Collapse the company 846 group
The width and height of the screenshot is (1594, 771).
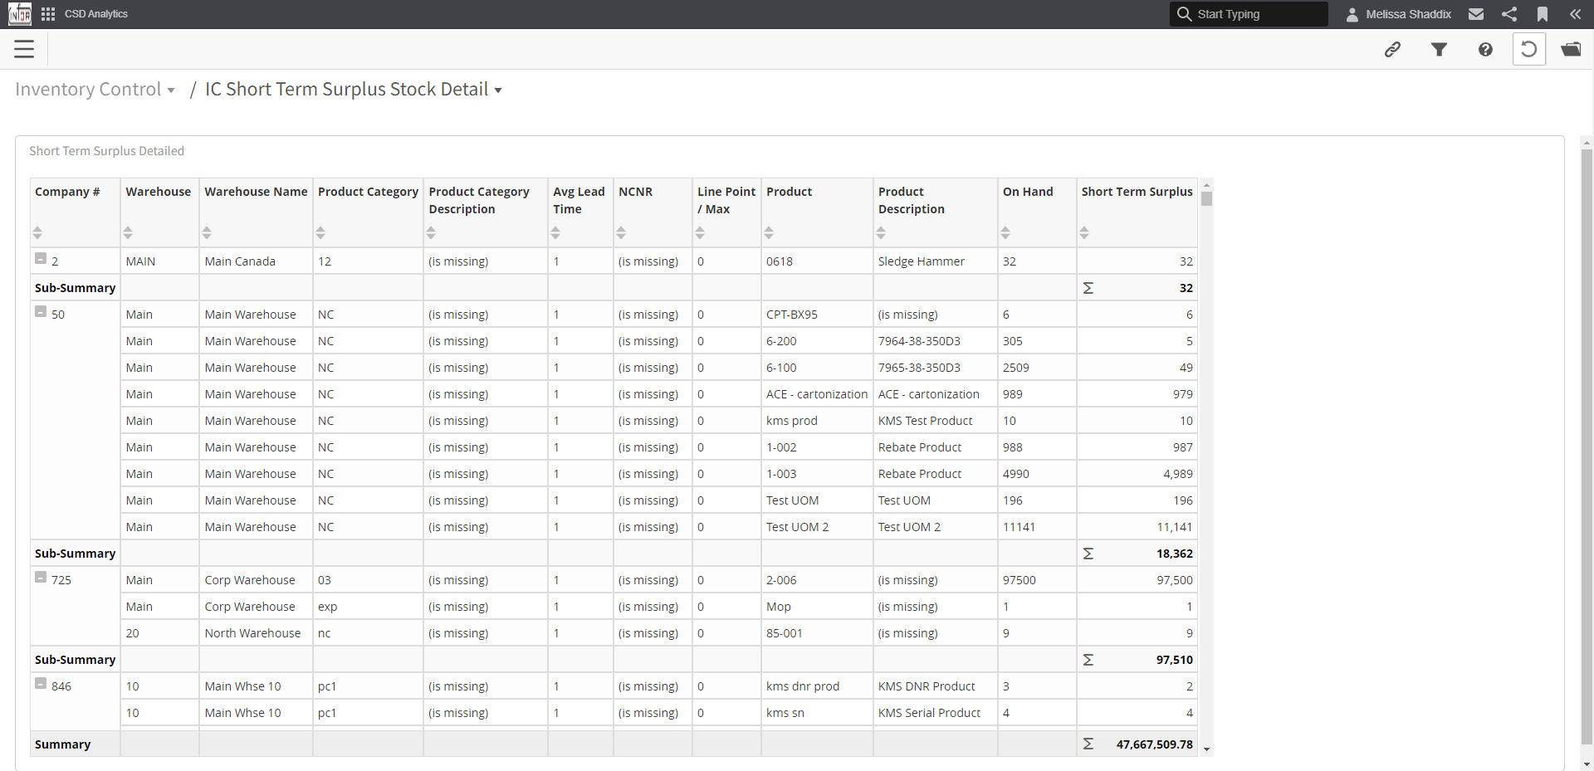point(41,684)
